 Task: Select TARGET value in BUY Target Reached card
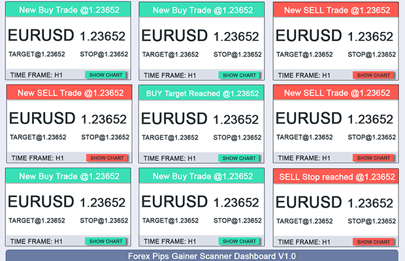tap(170, 138)
